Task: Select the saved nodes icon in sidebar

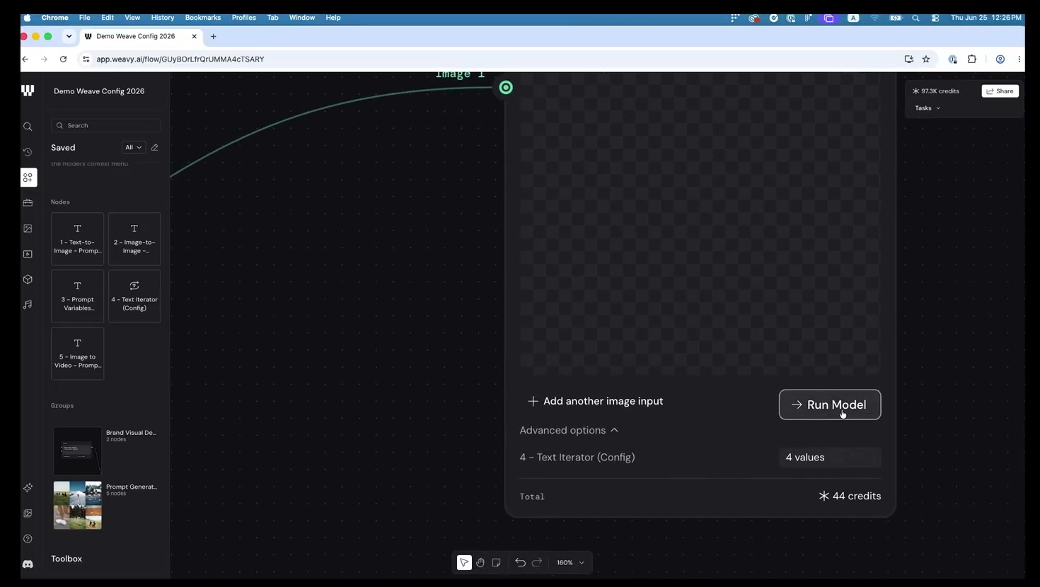Action: [28, 178]
